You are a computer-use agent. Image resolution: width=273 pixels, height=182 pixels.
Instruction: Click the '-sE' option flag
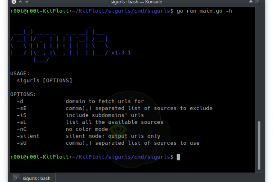pos(22,108)
